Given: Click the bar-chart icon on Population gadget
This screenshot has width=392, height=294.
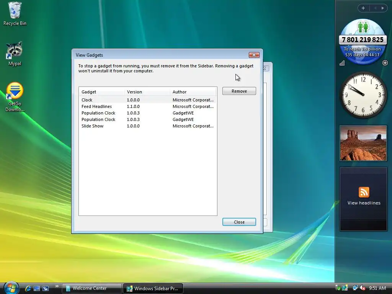Looking at the screenshot, I should tap(342, 63).
